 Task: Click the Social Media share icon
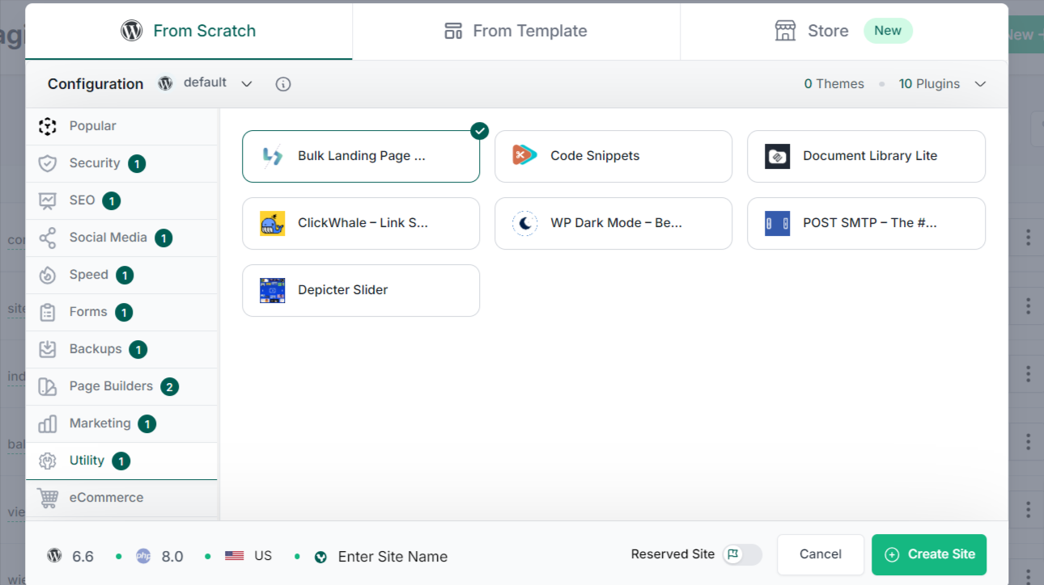[48, 238]
